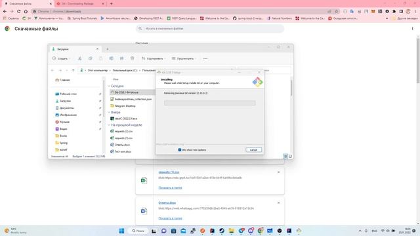
Task: Open Загрузки in Explorer sidebar
Action: pos(65,101)
